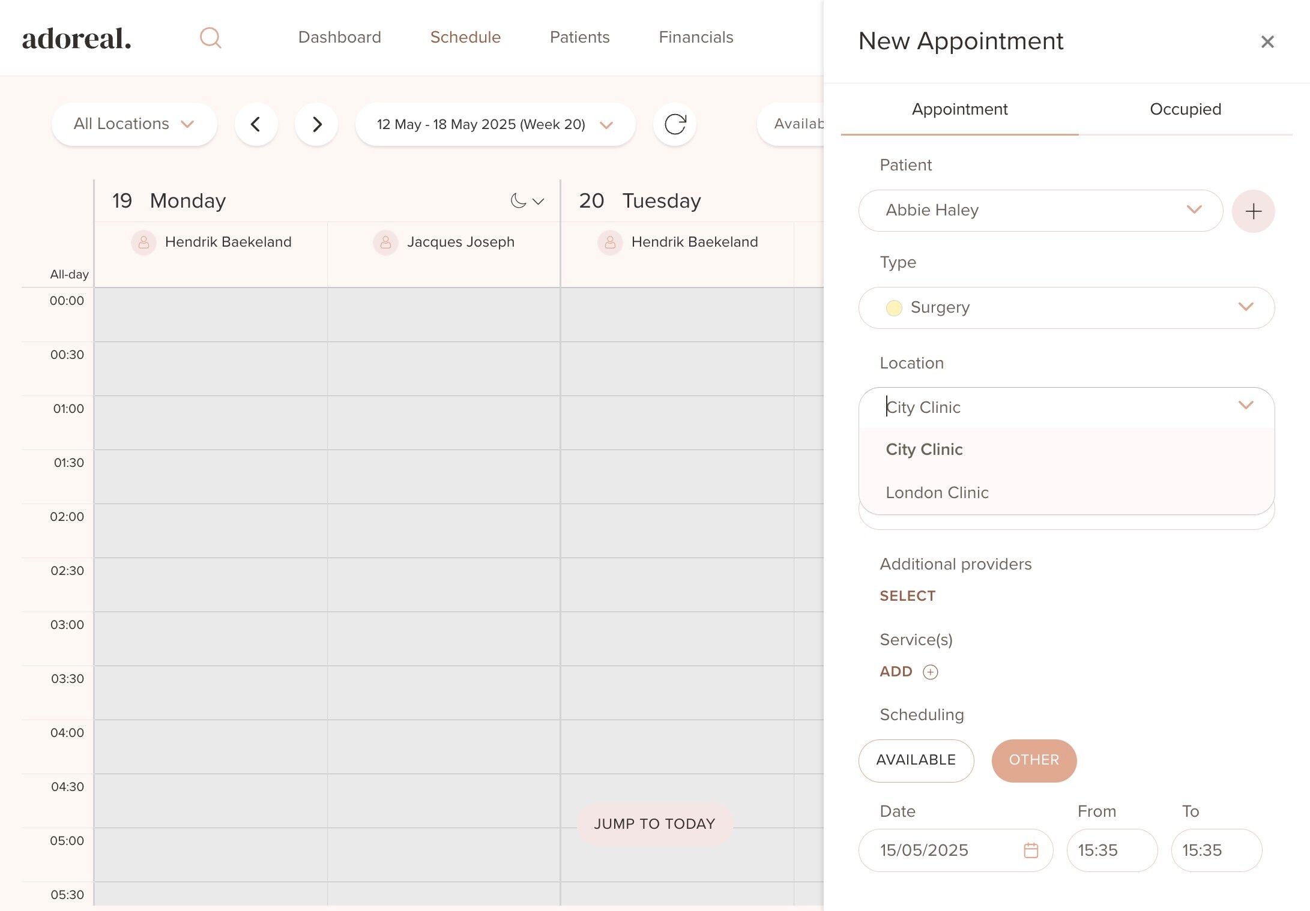This screenshot has width=1310, height=911.
Task: Open the All Locations dropdown
Action: click(x=134, y=124)
